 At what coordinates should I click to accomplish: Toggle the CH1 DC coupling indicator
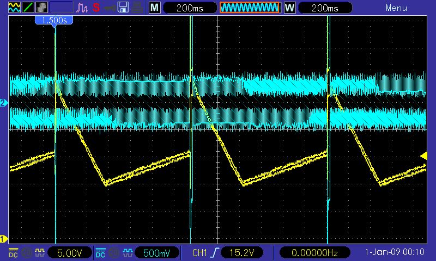[12, 253]
